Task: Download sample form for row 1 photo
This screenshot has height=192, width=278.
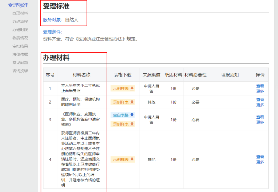Action: click(x=123, y=89)
